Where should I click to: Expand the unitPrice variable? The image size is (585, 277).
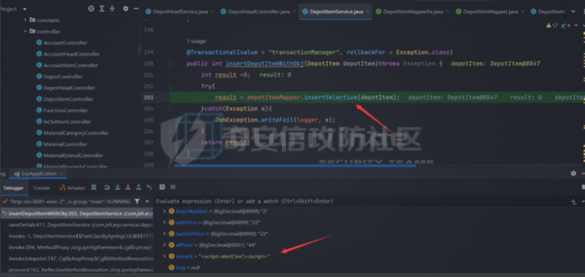165,223
